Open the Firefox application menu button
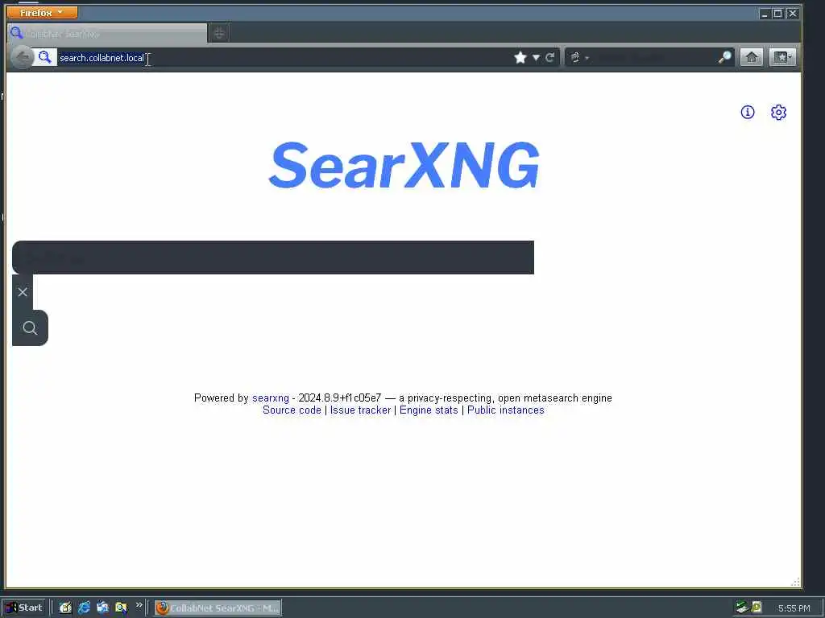This screenshot has height=618, width=825. tap(42, 13)
